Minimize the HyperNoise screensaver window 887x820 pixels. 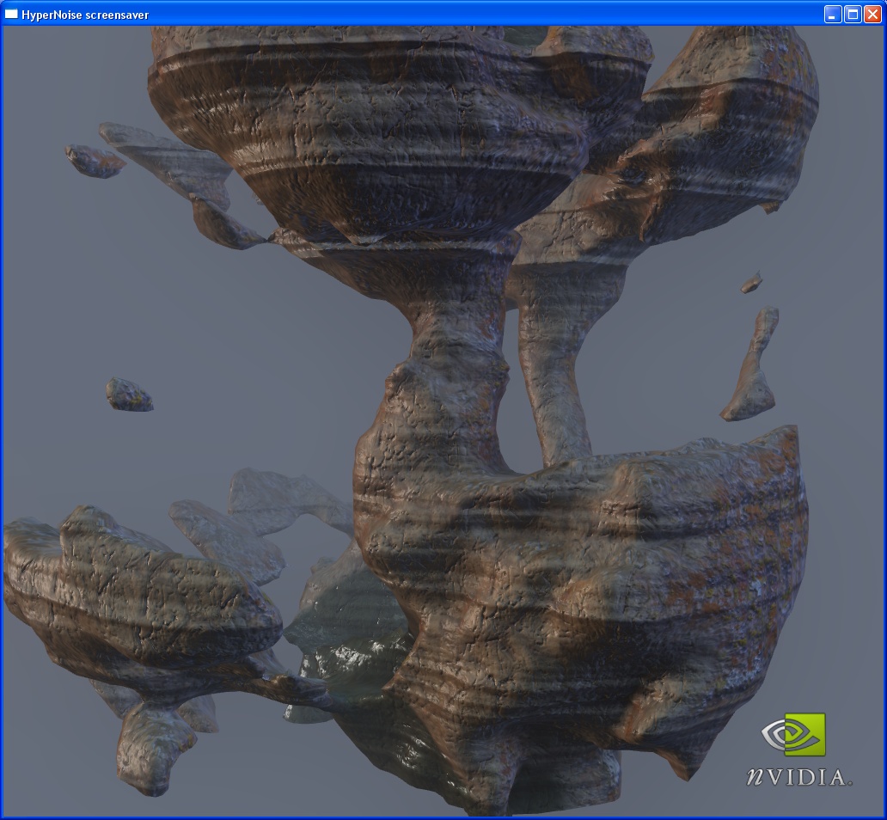(x=832, y=14)
